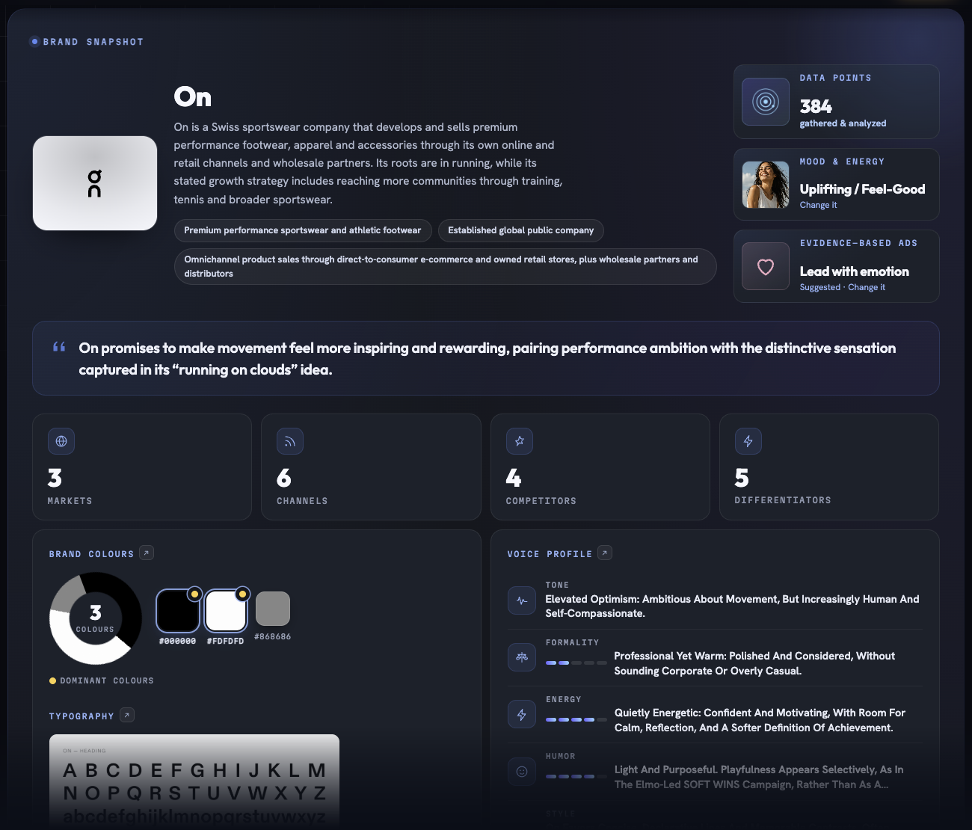972x830 pixels.
Task: Click the Uplifting / Feel-Good mood title
Action: [x=862, y=189]
